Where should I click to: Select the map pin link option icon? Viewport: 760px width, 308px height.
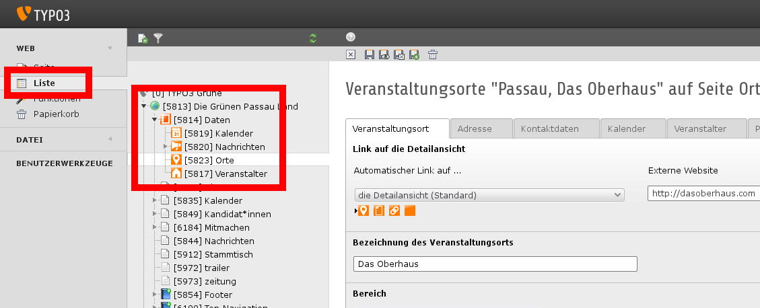click(x=364, y=211)
